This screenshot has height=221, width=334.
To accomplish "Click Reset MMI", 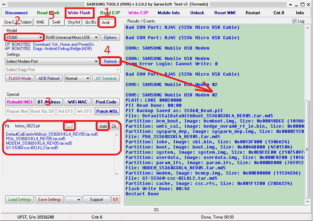I will coord(225,13).
